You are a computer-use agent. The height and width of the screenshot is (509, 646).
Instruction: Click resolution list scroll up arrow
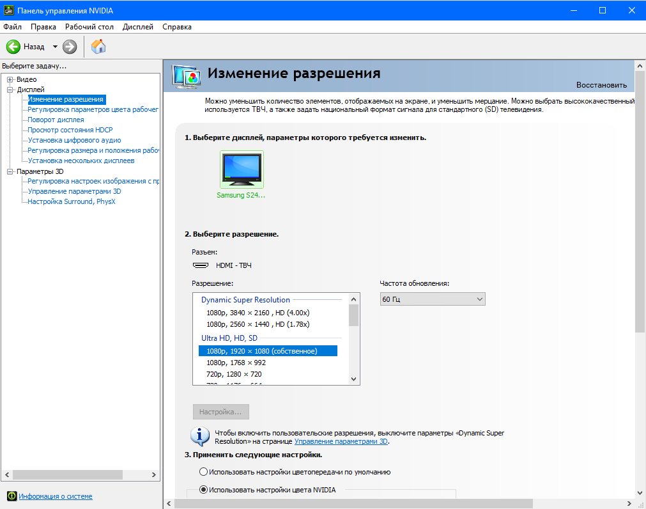click(353, 299)
